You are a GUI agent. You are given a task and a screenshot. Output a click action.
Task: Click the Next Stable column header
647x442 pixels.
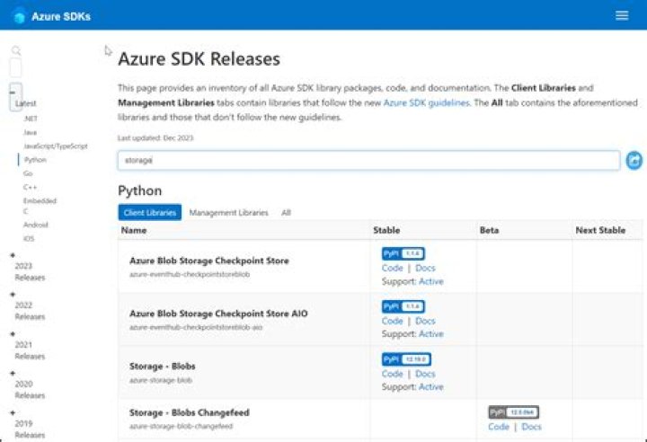click(x=600, y=230)
